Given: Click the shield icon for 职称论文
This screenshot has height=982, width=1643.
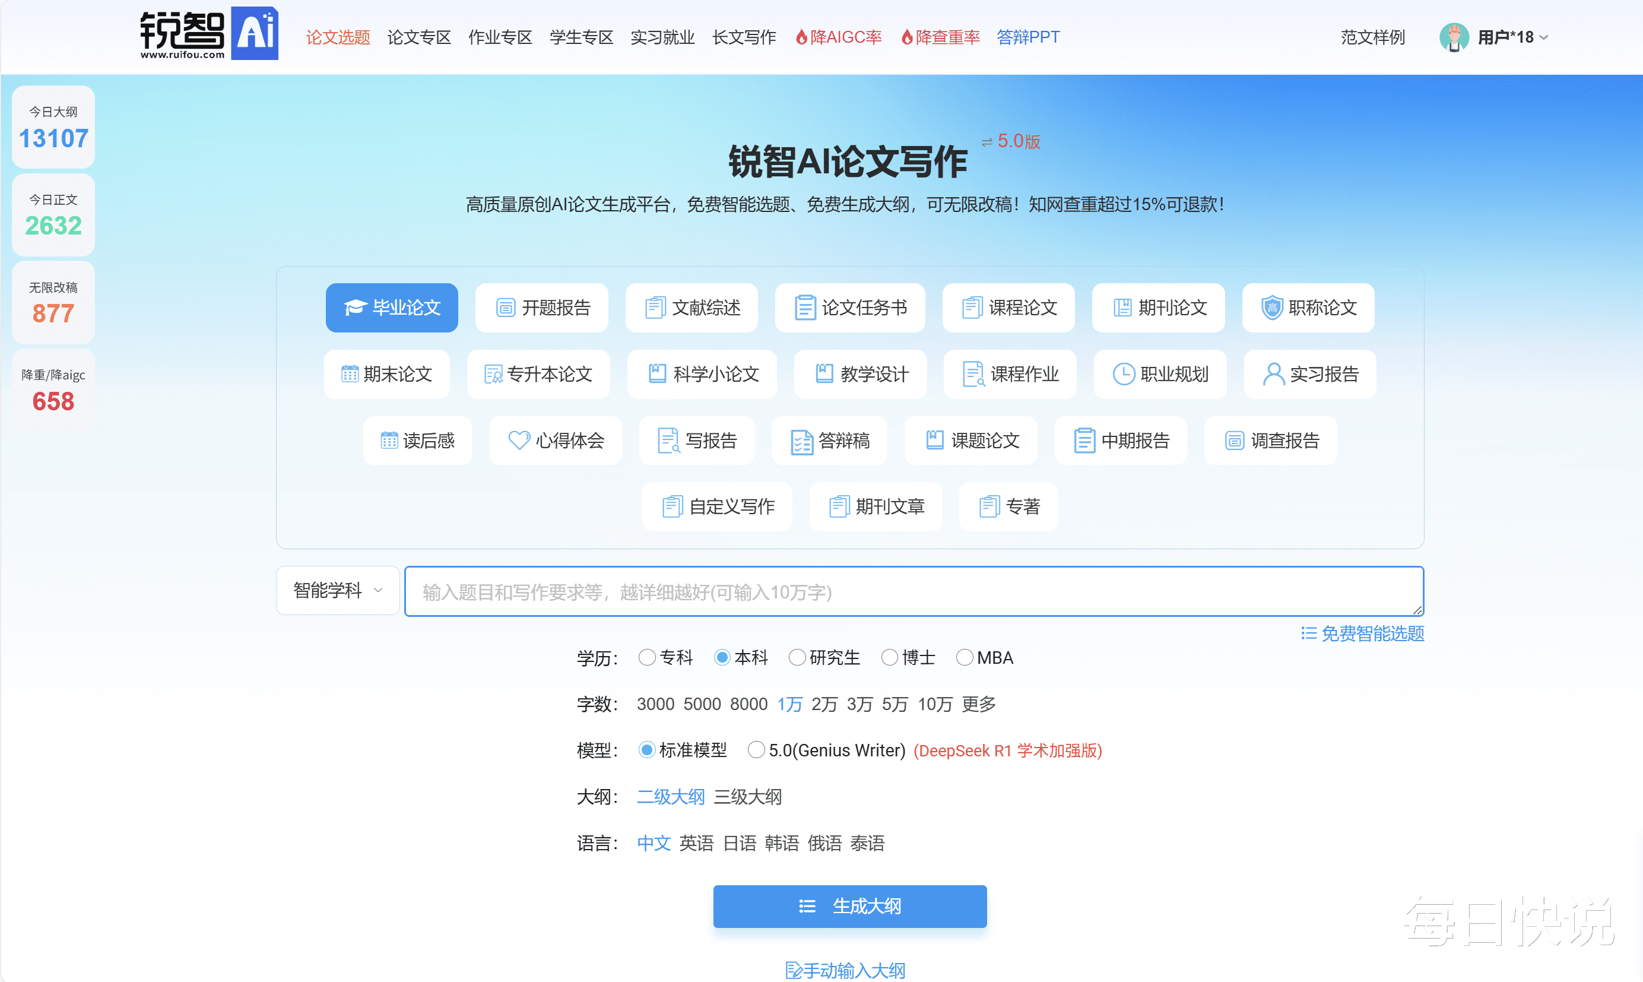Looking at the screenshot, I should tap(1271, 308).
